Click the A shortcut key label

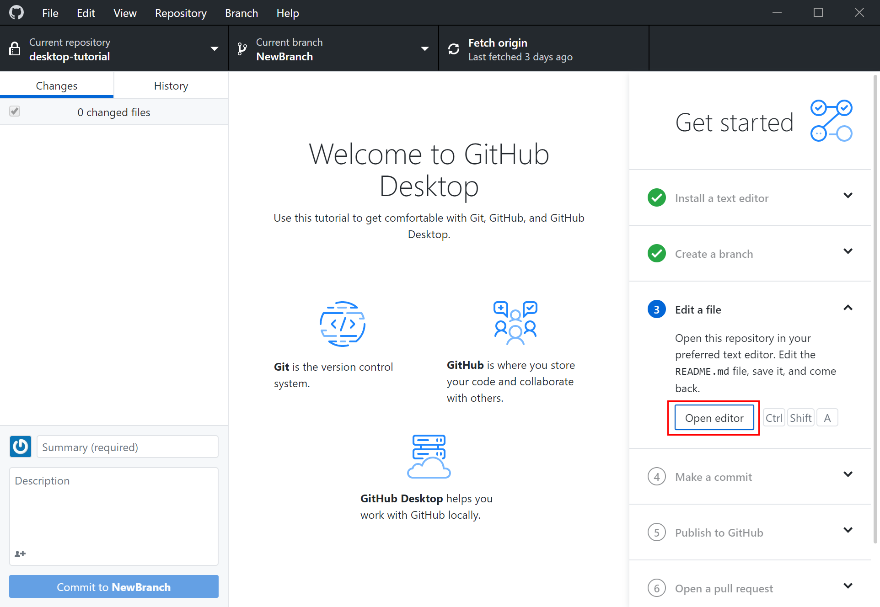(x=827, y=418)
